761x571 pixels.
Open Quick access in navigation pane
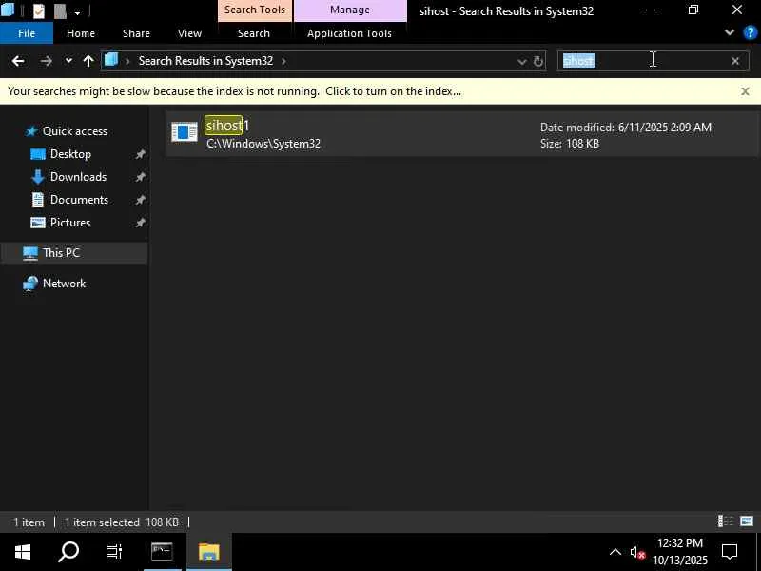(74, 131)
